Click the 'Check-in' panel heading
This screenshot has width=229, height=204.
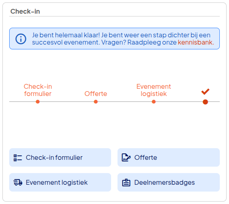pos(25,11)
